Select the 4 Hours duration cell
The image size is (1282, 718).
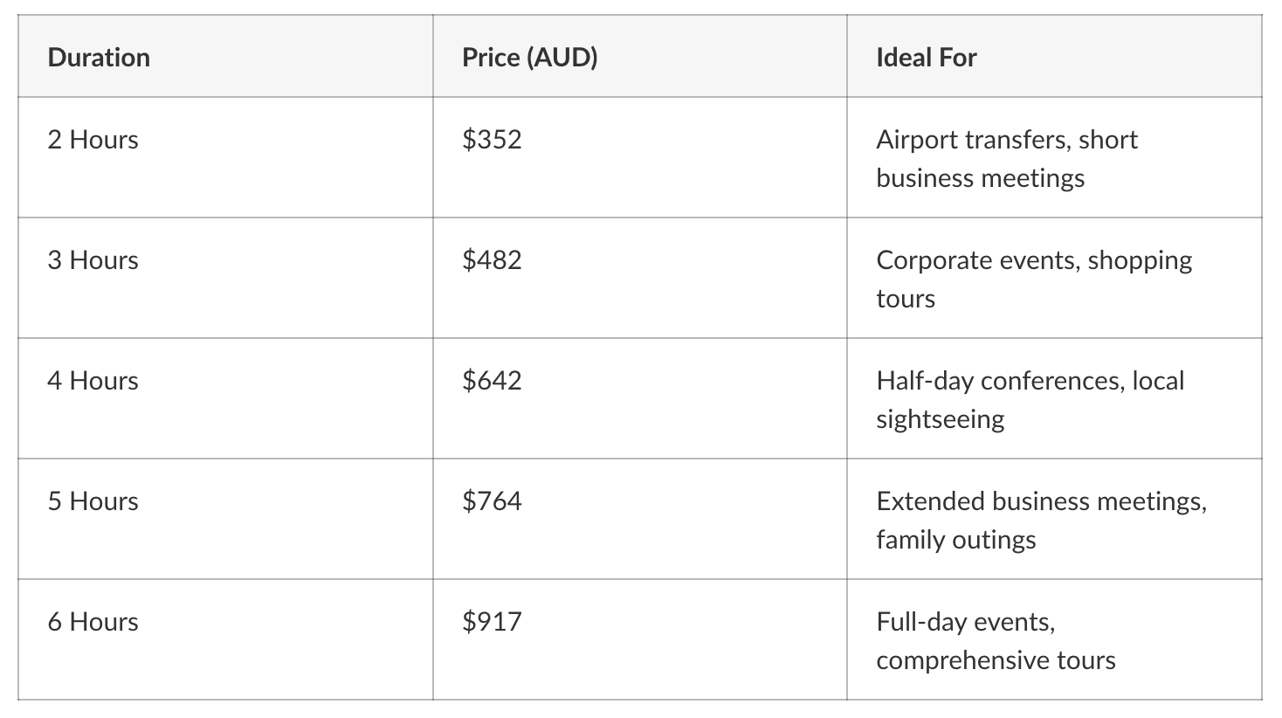tap(225, 398)
